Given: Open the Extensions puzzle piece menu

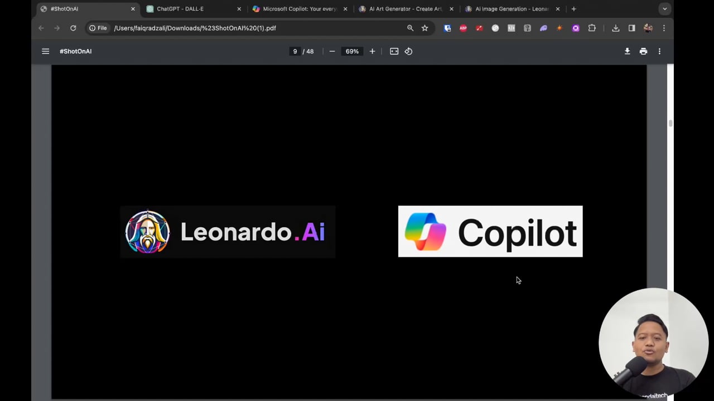Looking at the screenshot, I should (x=592, y=28).
